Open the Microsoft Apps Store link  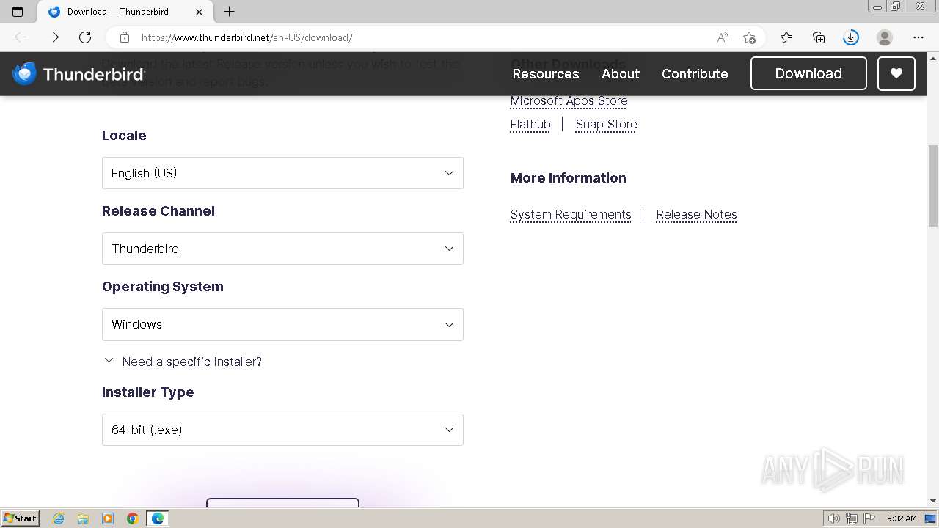(569, 101)
